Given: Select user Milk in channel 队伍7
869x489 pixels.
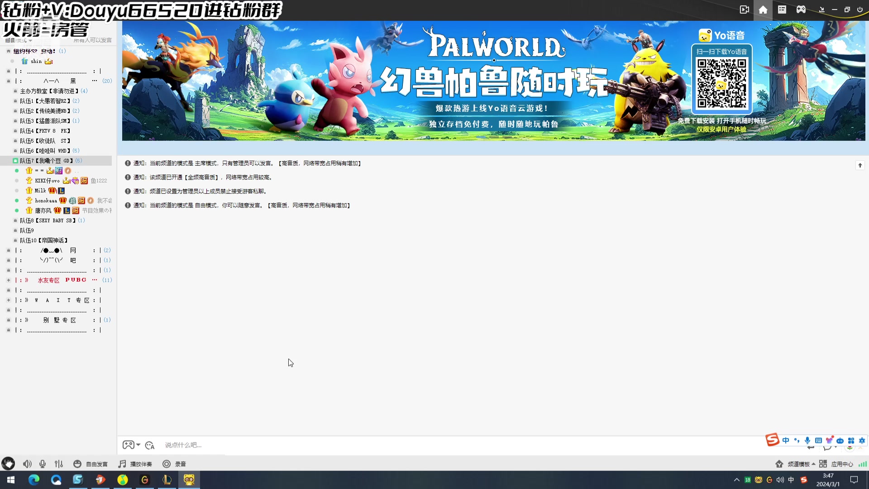Looking at the screenshot, I should 40,191.
